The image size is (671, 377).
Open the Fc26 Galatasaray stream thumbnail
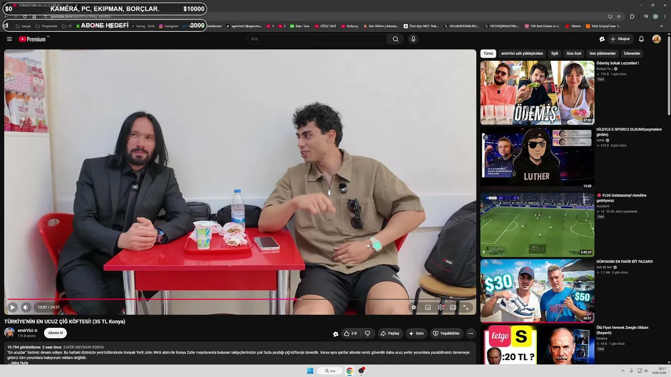coord(537,225)
